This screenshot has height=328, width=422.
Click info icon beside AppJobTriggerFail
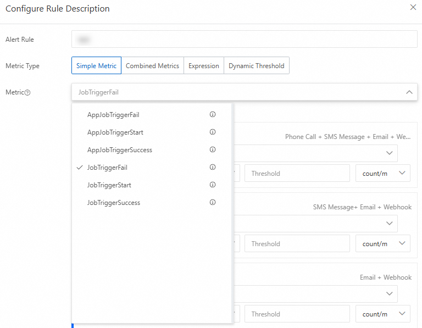coord(213,115)
